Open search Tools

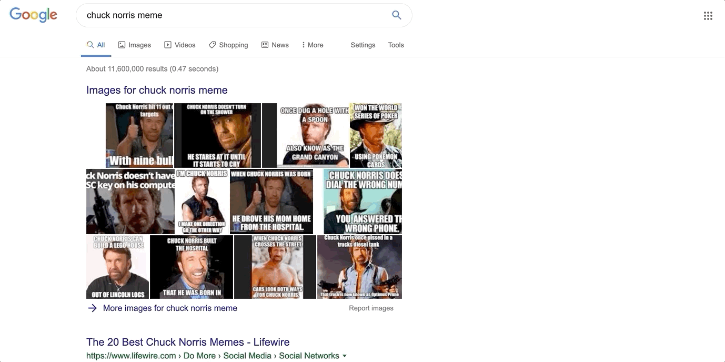click(396, 45)
